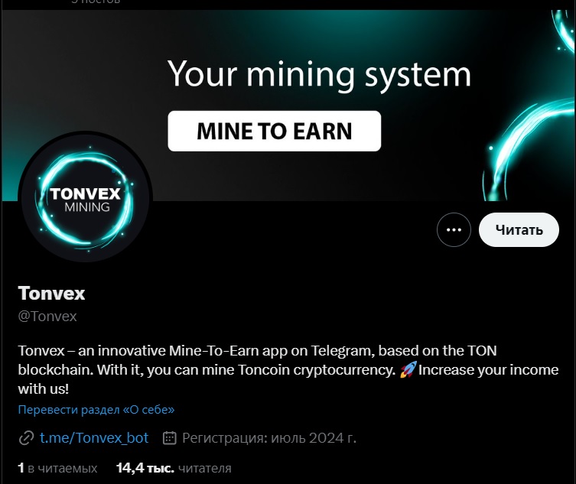
Task: Open the 14,4 тыс. читателя followers list
Action: 174,468
